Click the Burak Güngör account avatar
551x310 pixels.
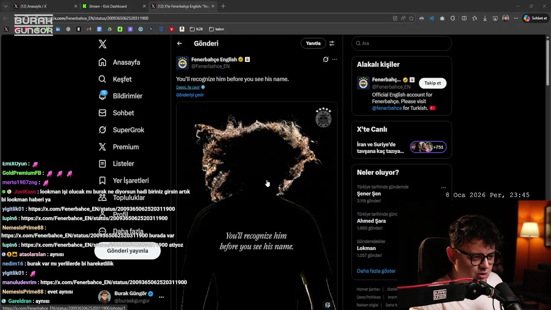104,297
